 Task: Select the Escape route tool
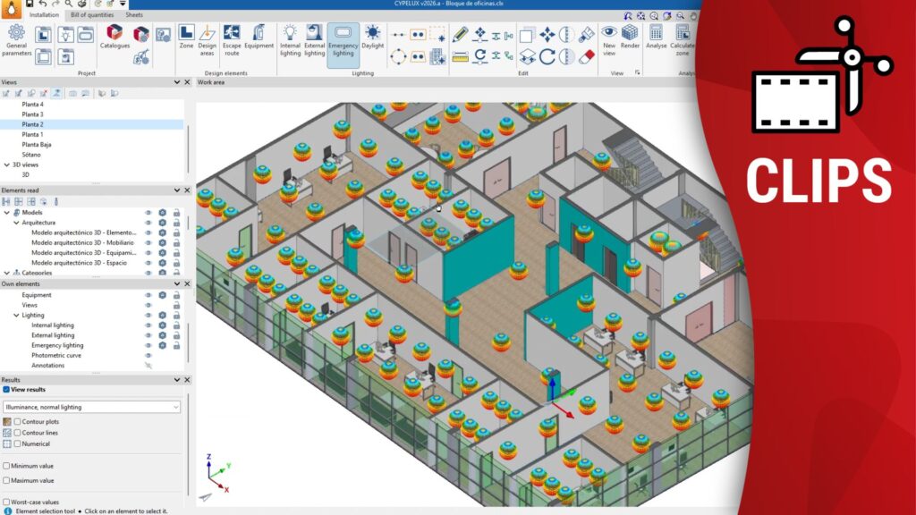coord(232,39)
